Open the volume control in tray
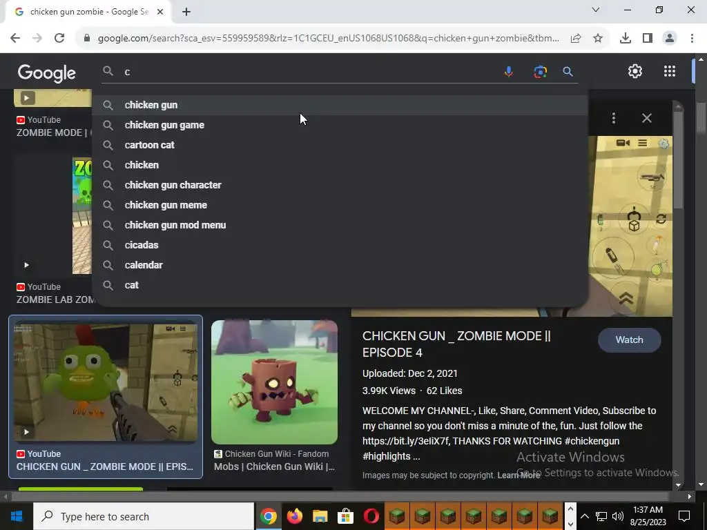This screenshot has height=530, width=707. coord(618,516)
